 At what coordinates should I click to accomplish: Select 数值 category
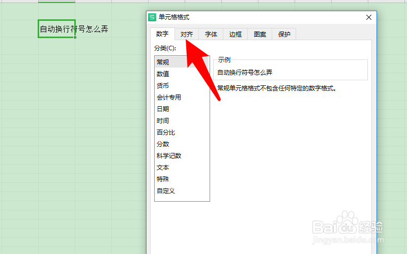click(182, 74)
